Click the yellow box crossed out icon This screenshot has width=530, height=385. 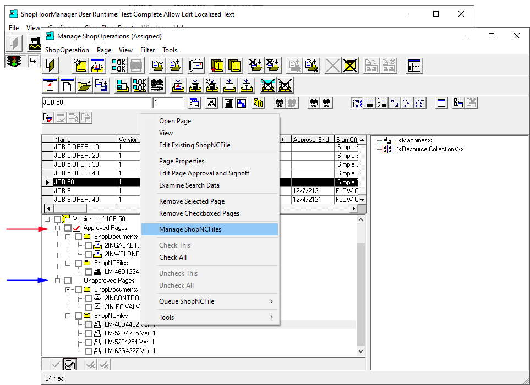coord(350,65)
